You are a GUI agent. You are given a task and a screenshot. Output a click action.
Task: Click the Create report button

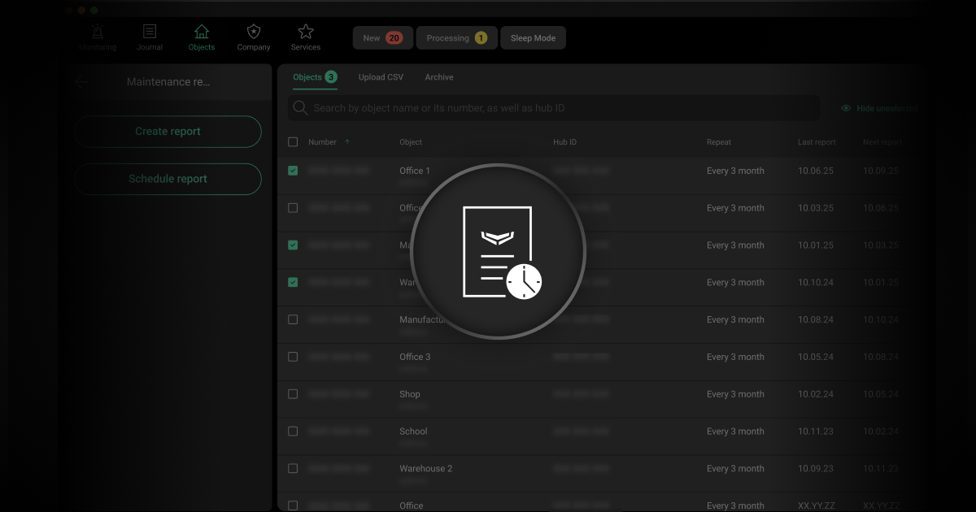pos(168,132)
